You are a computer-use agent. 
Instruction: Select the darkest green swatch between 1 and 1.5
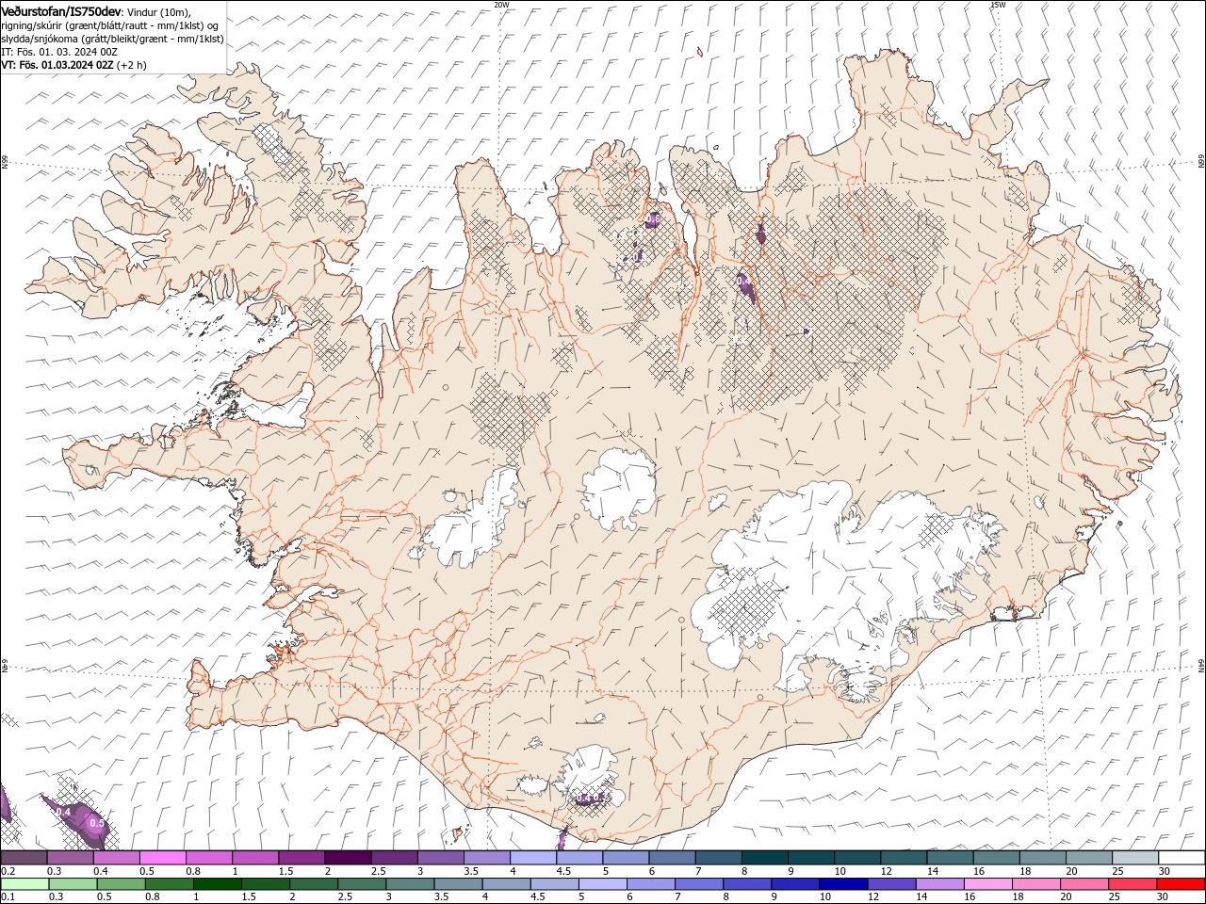[x=218, y=884]
